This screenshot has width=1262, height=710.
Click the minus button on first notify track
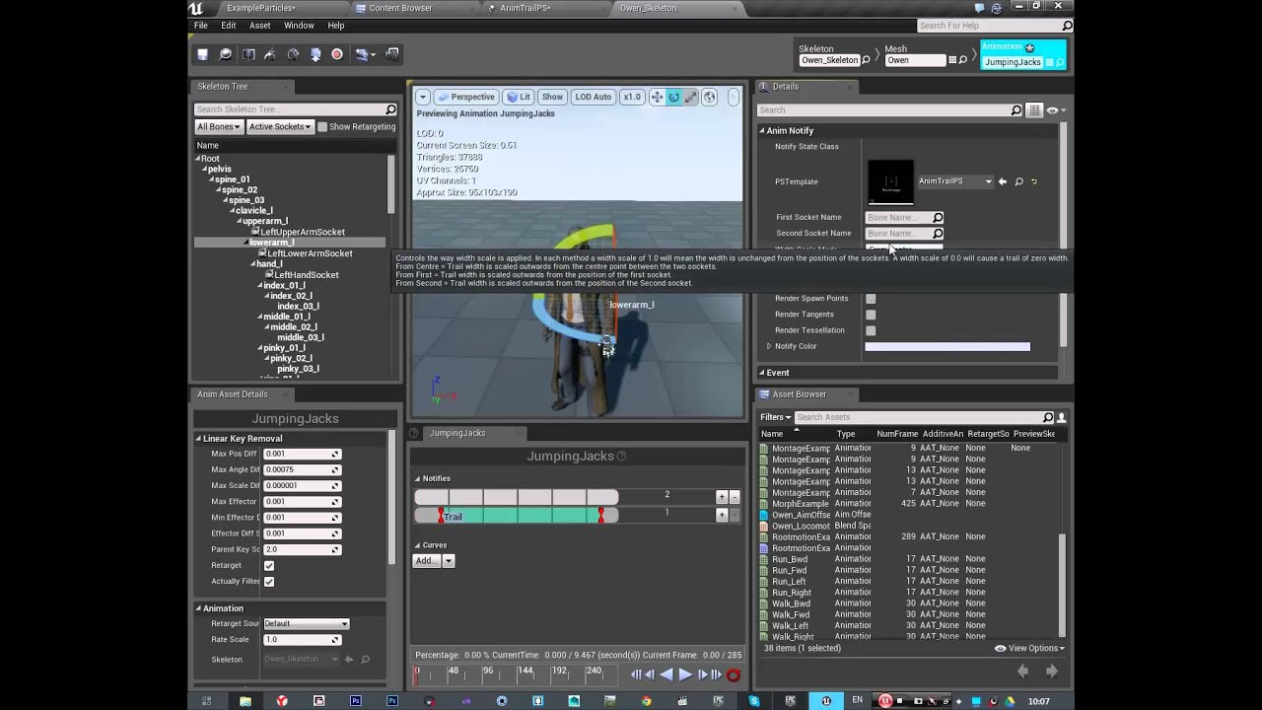point(734,497)
